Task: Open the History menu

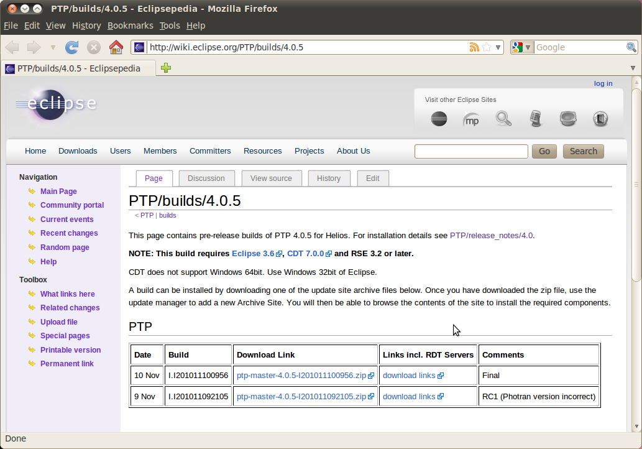Action: pos(86,25)
